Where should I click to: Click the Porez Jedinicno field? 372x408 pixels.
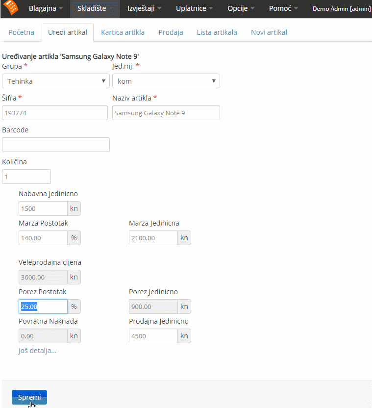[x=153, y=306]
